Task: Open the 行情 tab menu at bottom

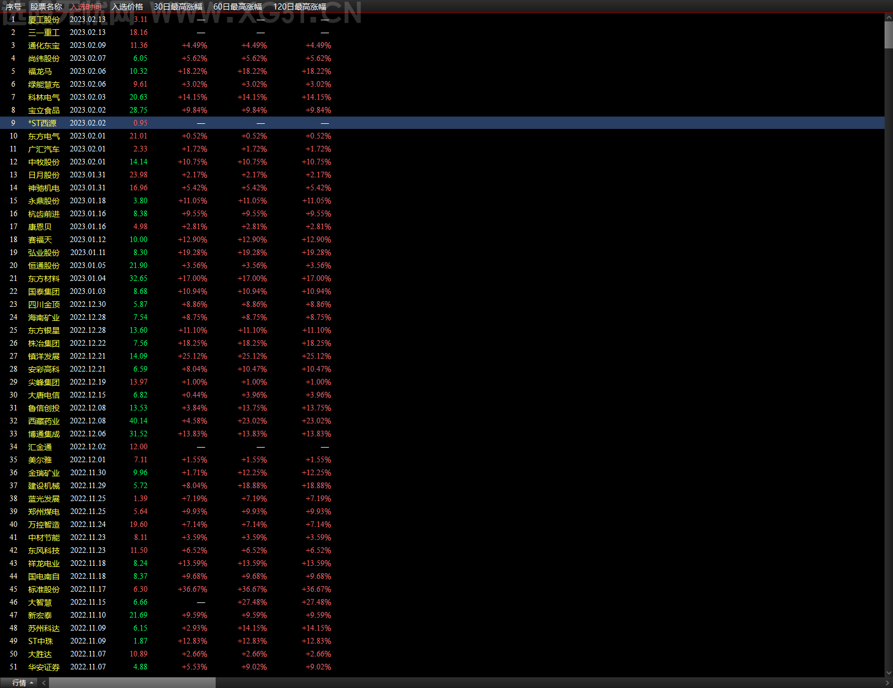Action: pyautogui.click(x=23, y=682)
